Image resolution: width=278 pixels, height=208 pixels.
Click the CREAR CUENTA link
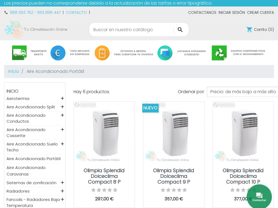coord(260,12)
